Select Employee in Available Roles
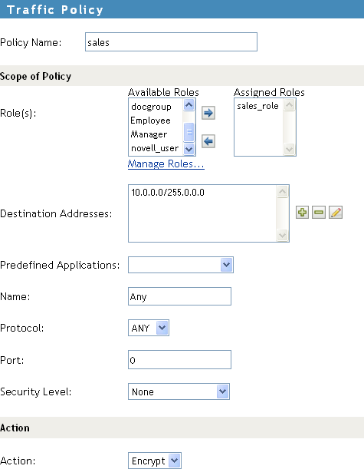364x469 pixels. click(150, 121)
